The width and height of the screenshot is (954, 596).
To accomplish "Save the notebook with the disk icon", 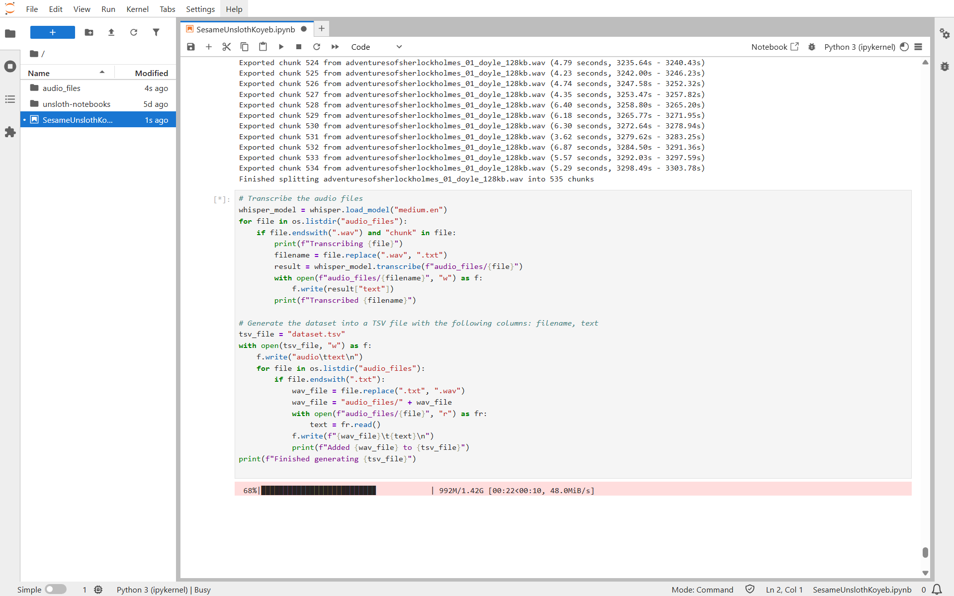I will [x=191, y=47].
